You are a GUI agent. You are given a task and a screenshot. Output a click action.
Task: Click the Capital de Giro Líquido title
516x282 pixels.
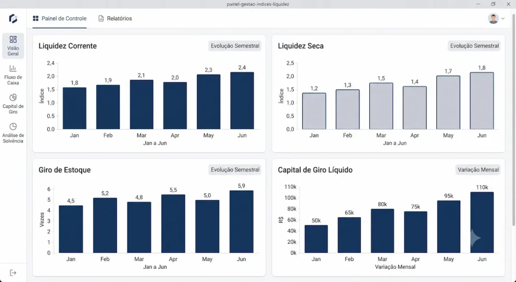click(x=315, y=170)
